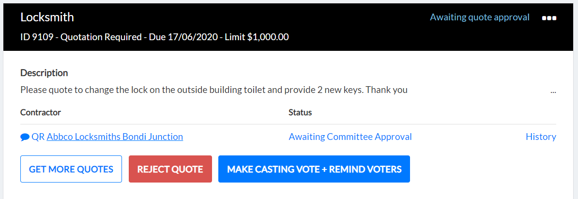Click the Description heading
Screen dimensions: 578x199
point(44,73)
